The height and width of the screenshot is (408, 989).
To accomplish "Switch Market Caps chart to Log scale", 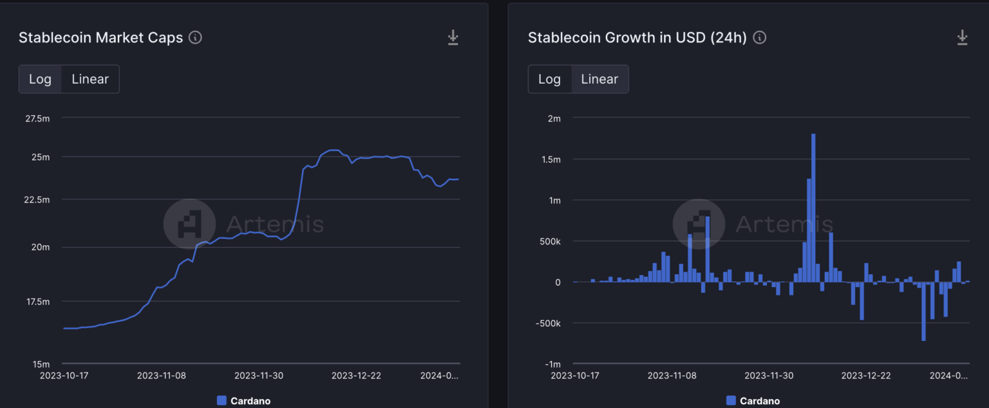I will 40,79.
